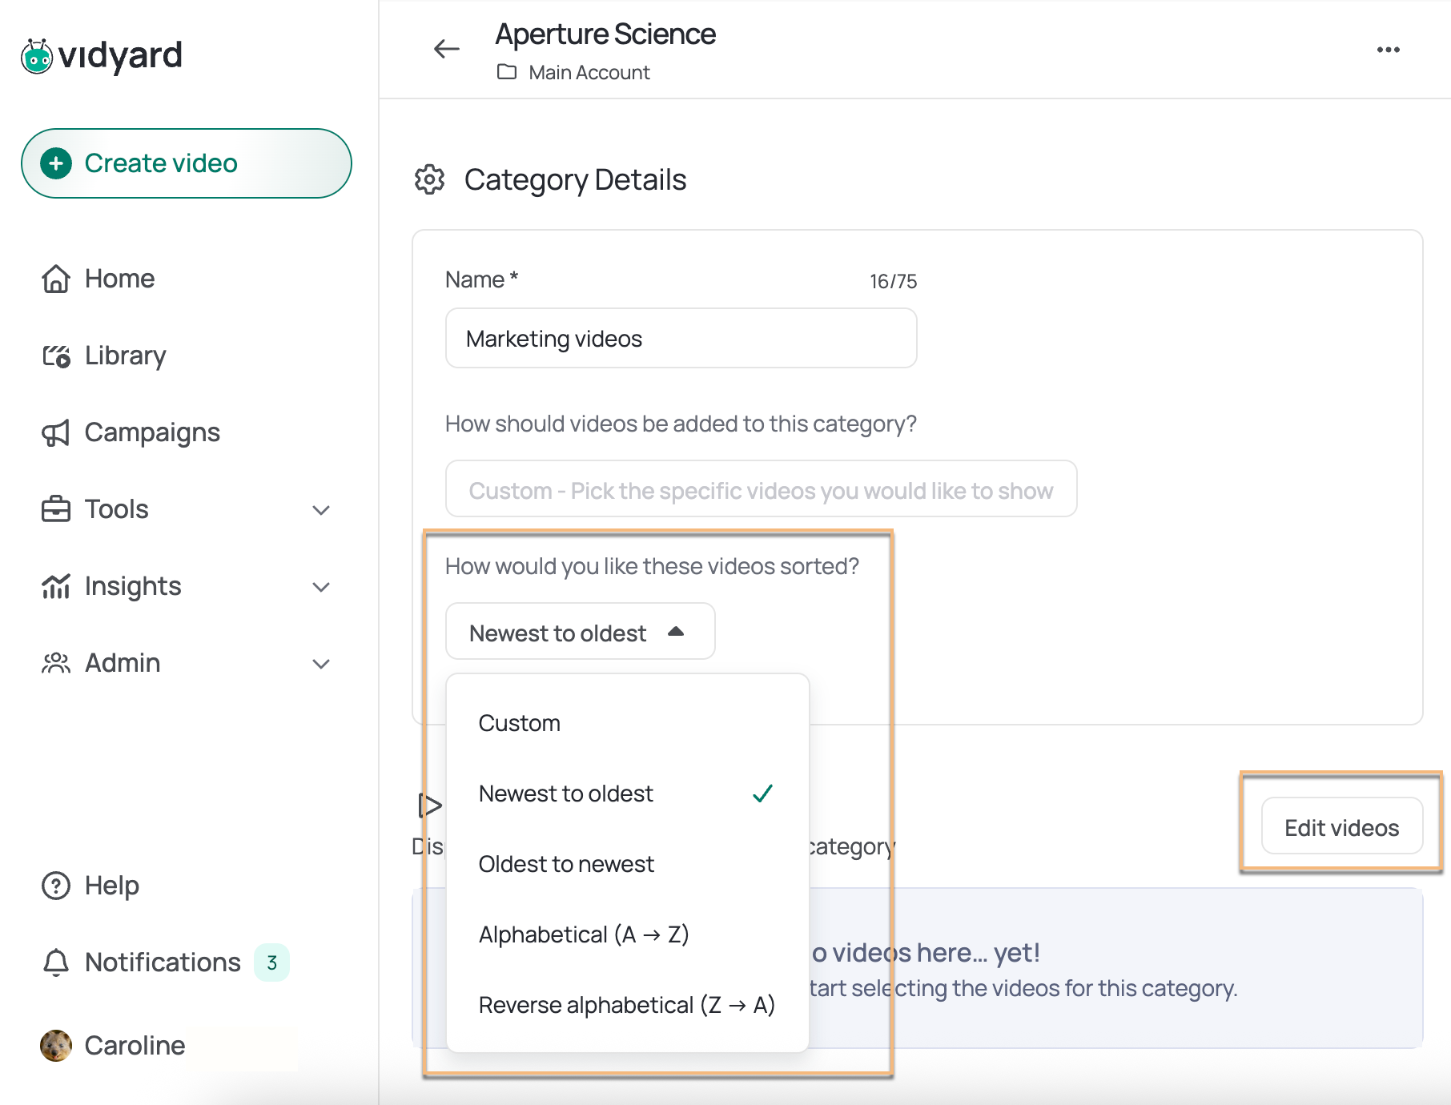Go back using the left arrow

(447, 49)
